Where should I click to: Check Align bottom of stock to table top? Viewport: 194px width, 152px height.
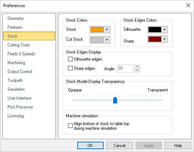[70, 126]
